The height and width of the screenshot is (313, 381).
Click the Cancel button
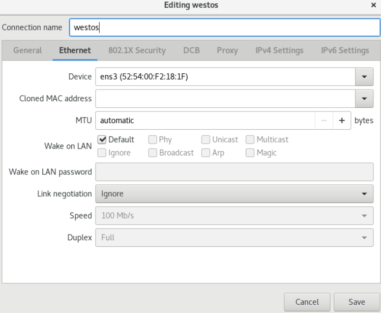(307, 302)
